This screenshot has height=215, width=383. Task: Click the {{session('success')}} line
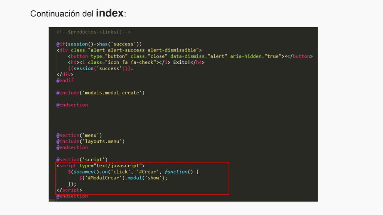pyautogui.click(x=100, y=69)
